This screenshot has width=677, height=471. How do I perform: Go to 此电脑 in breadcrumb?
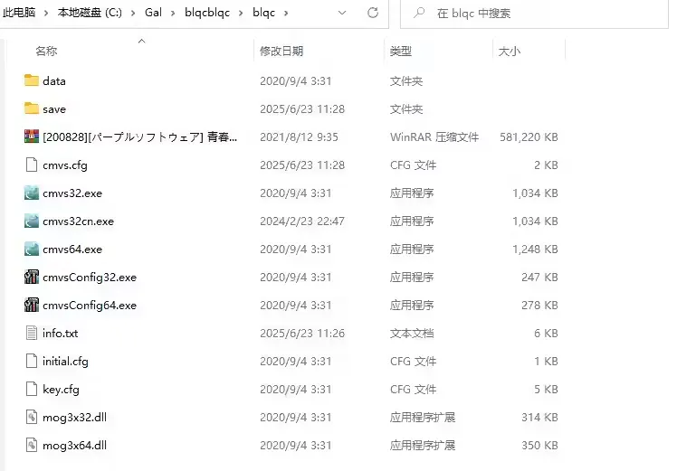[19, 13]
